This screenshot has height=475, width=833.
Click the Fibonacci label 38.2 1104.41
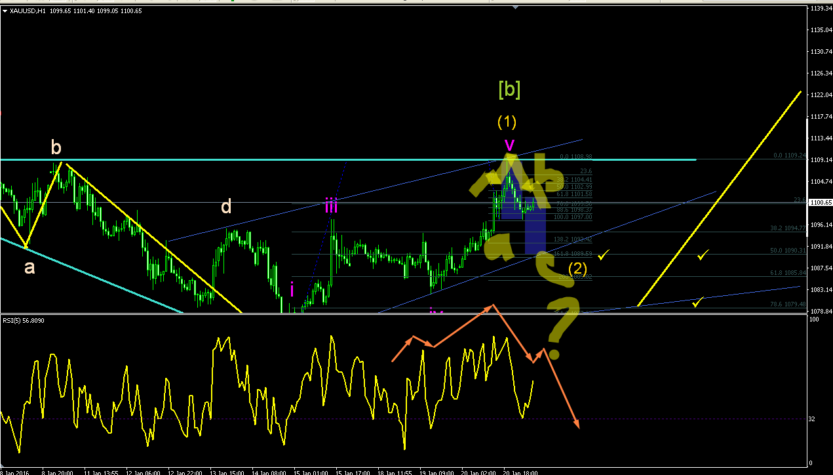[x=574, y=179]
